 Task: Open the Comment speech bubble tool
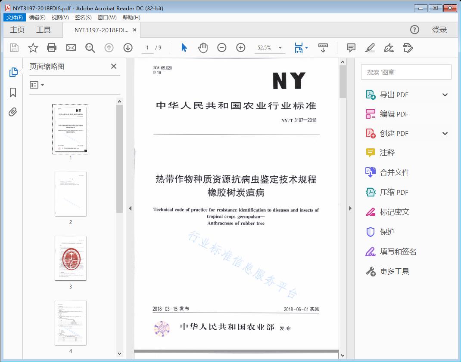351,48
